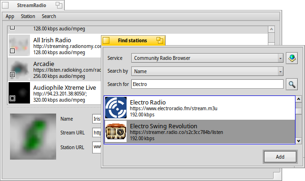This screenshot has width=305, height=181.
Task: Click Audiophile Xtreme Live black thumbnail
Action: pos(19,93)
